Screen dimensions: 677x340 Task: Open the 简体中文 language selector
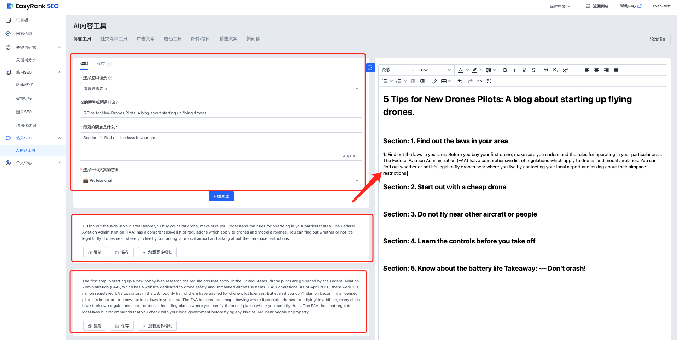tap(560, 6)
